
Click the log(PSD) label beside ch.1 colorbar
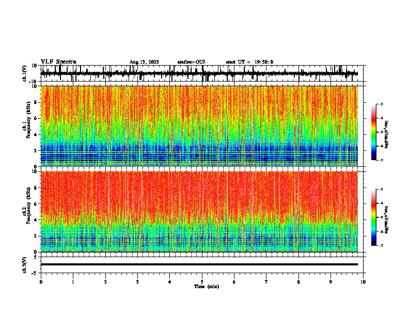(387, 135)
